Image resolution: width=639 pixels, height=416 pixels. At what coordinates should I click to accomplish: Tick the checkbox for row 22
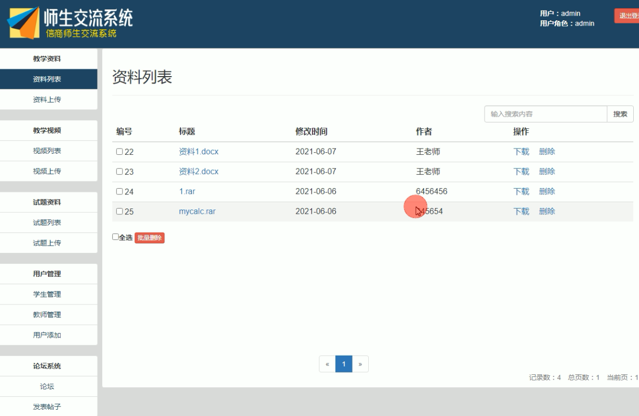[119, 152]
